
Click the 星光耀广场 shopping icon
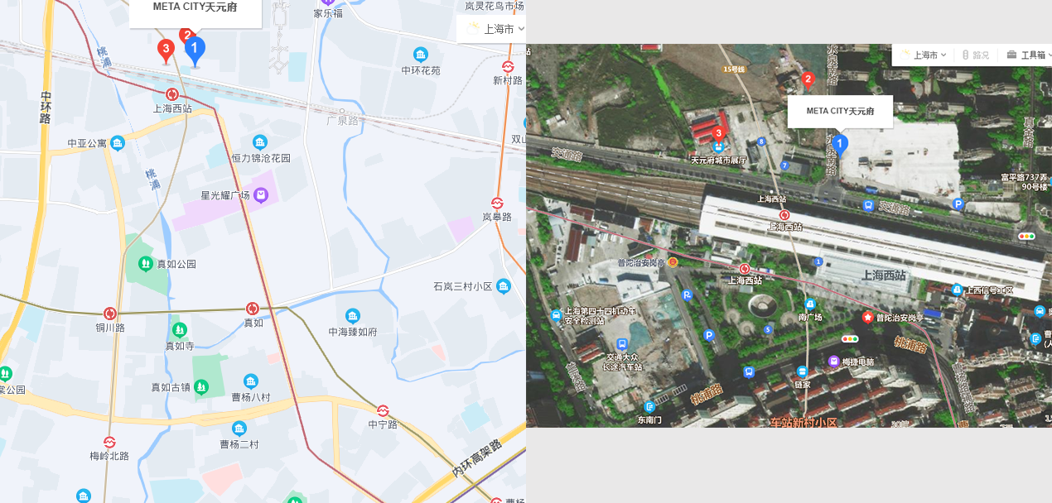tap(261, 195)
